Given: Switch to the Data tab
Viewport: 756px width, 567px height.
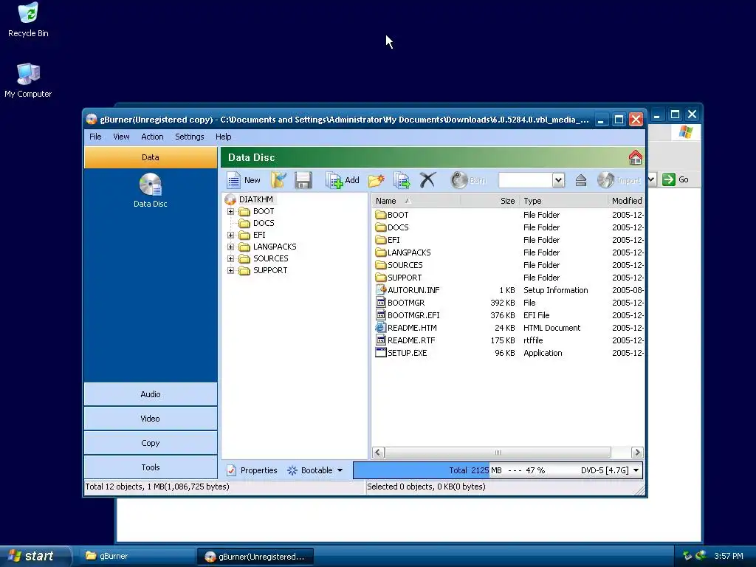Looking at the screenshot, I should pos(151,157).
